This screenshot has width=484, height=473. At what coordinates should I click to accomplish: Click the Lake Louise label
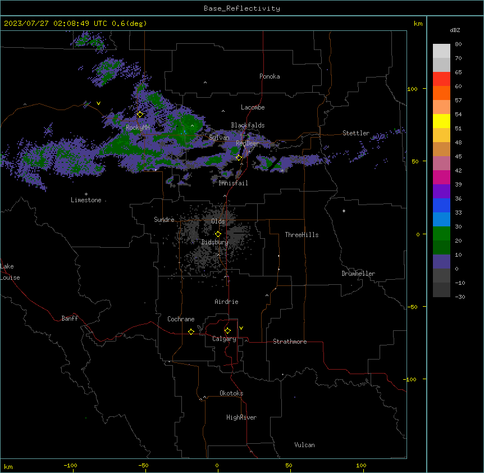click(9, 272)
